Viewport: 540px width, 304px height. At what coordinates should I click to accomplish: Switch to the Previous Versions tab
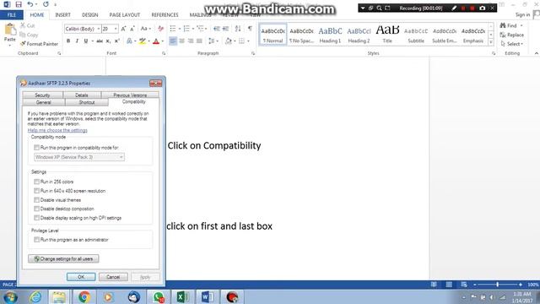pyautogui.click(x=130, y=95)
